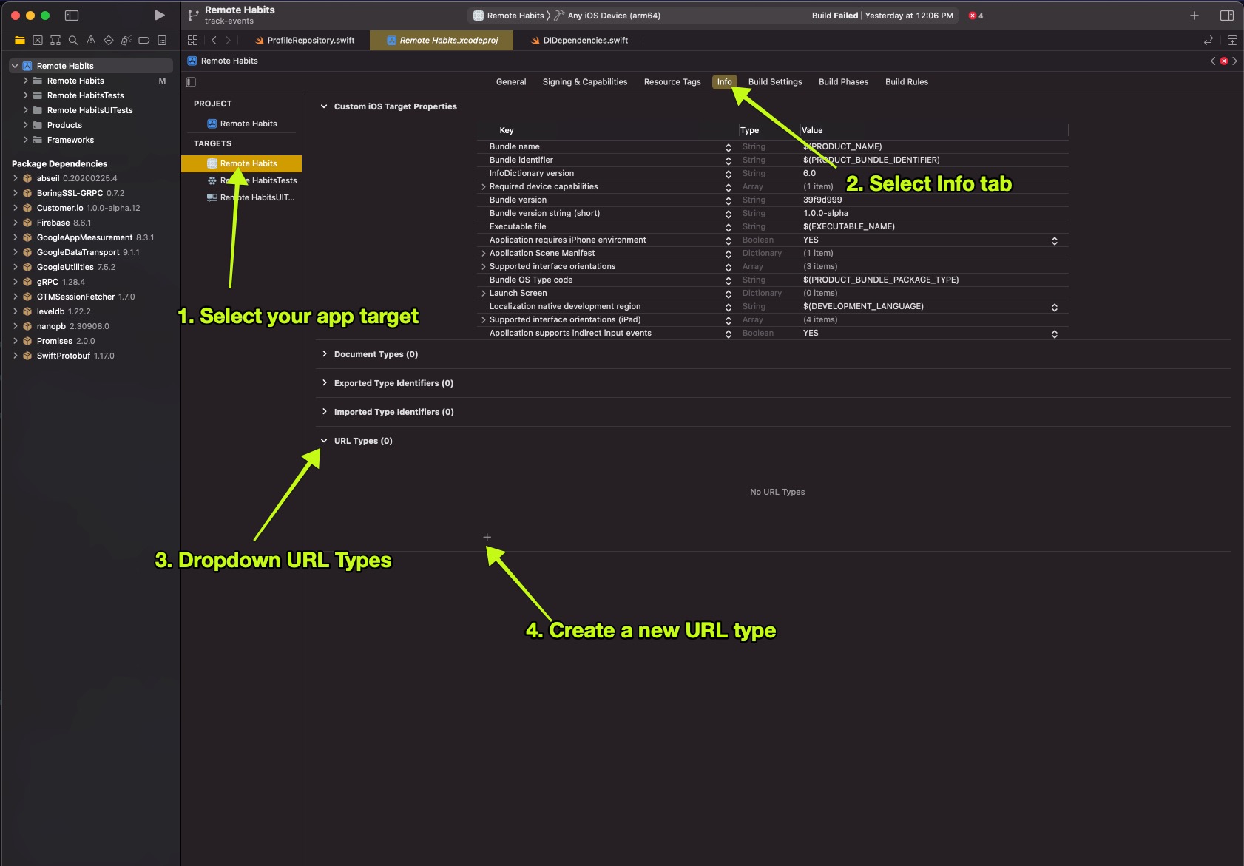
Task: Switch to Build Phases tab
Action: 843,82
